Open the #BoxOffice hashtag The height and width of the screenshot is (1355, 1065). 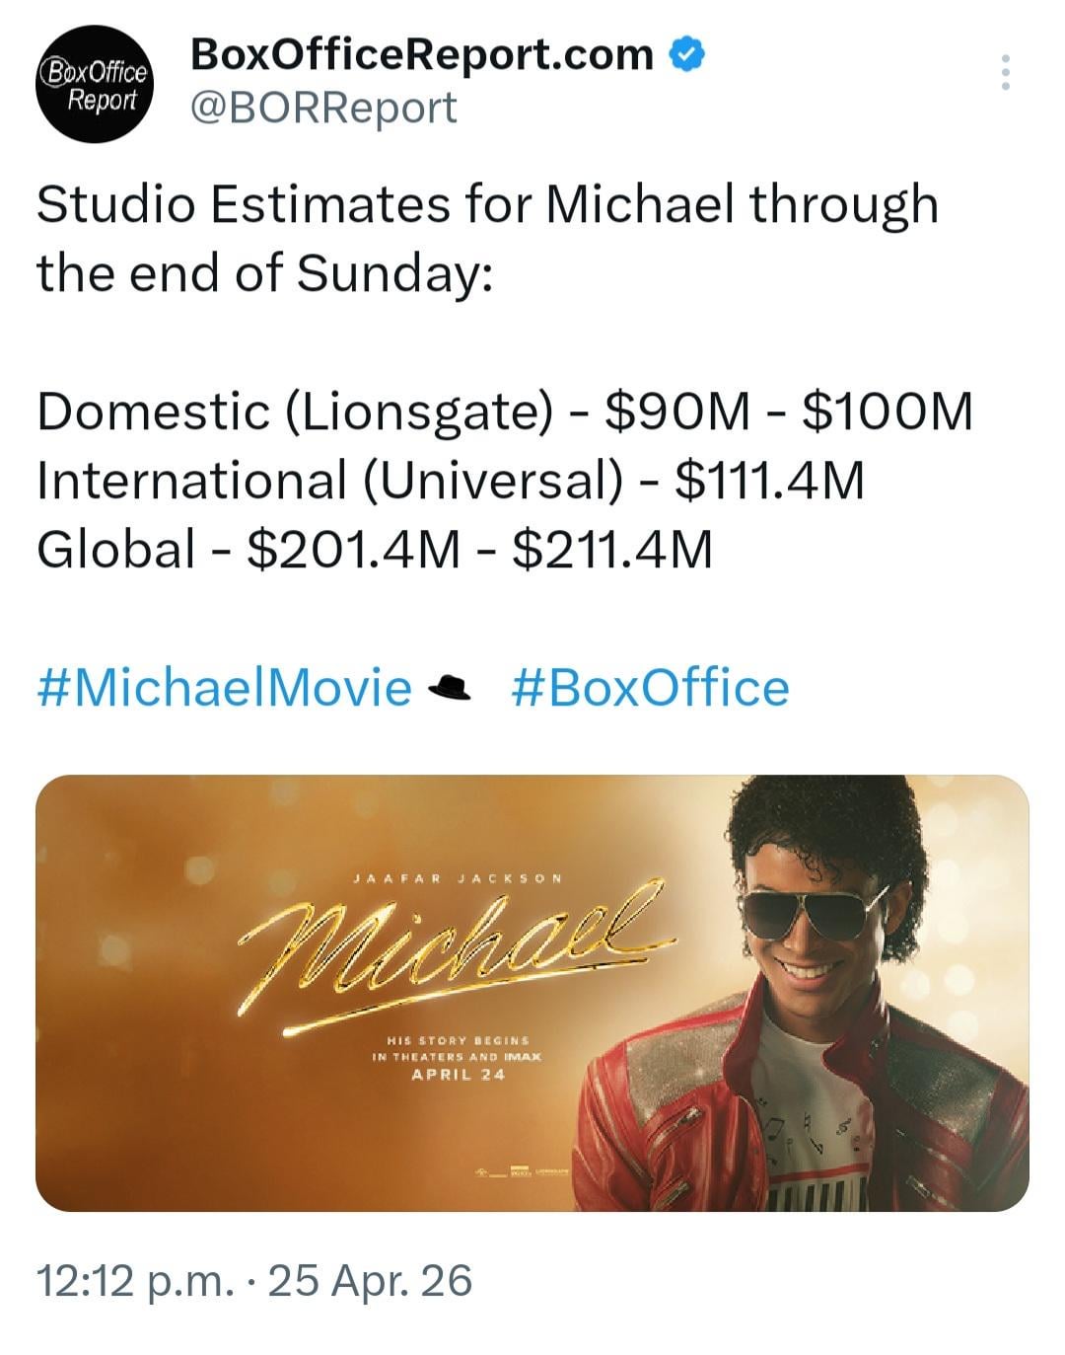(651, 687)
